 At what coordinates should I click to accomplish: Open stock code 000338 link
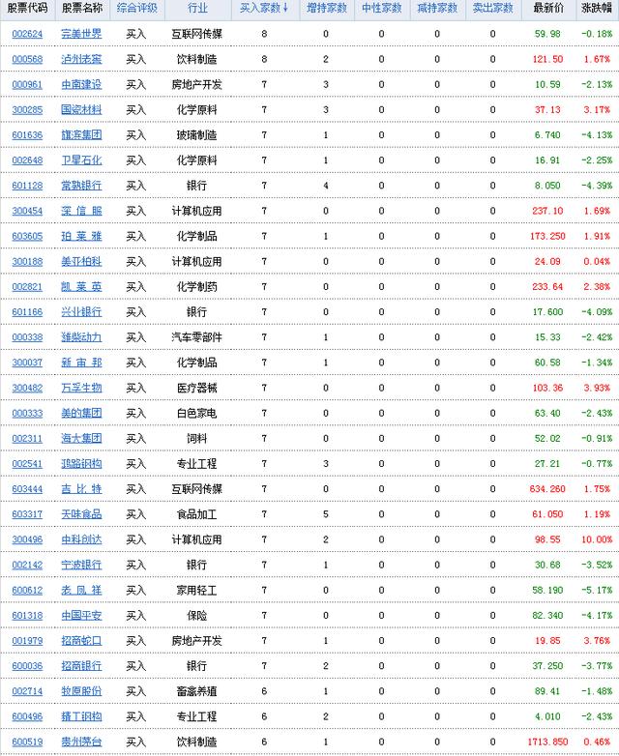click(27, 337)
